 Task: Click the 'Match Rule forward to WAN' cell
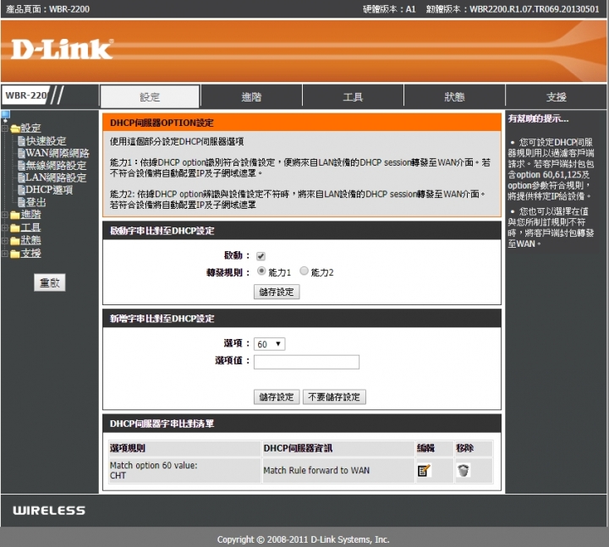click(x=338, y=470)
